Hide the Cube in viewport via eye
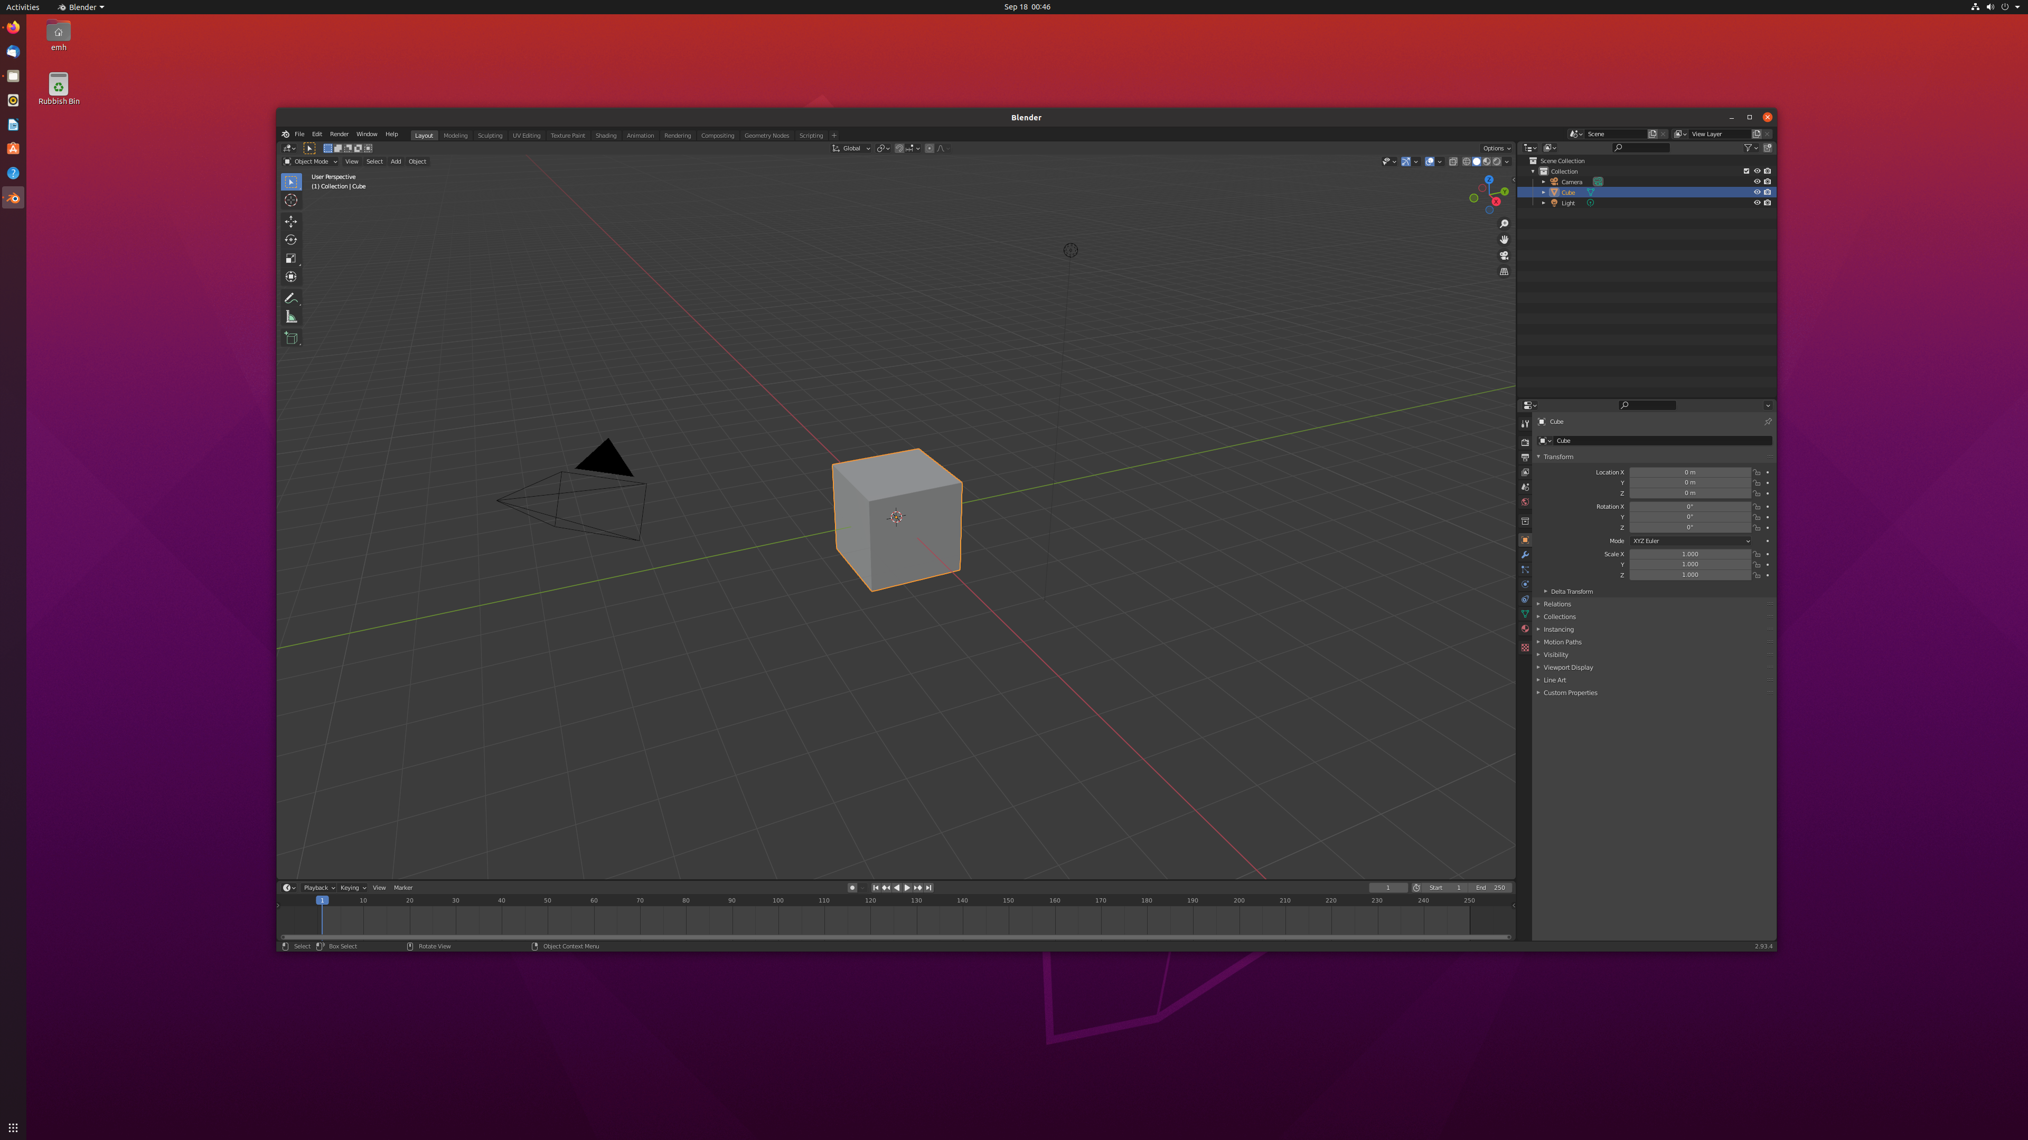The image size is (2028, 1140). click(1757, 192)
